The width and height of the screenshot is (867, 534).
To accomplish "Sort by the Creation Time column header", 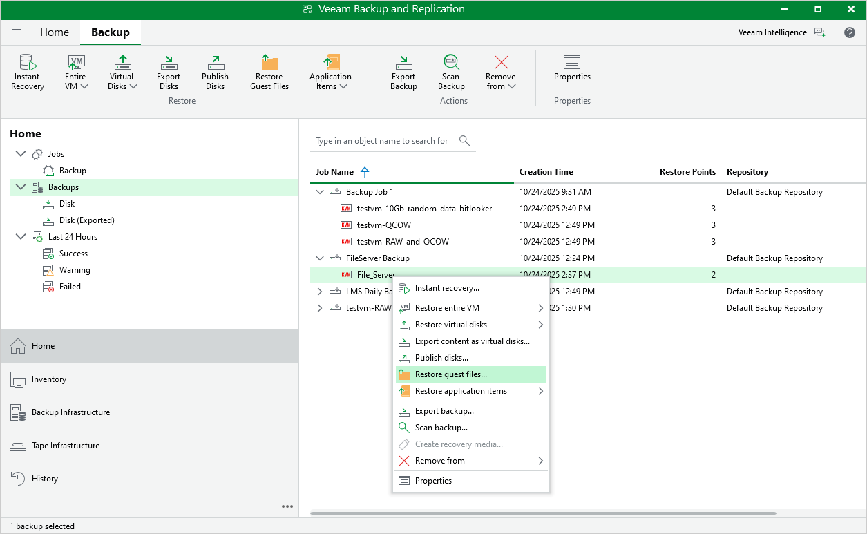I will point(546,172).
